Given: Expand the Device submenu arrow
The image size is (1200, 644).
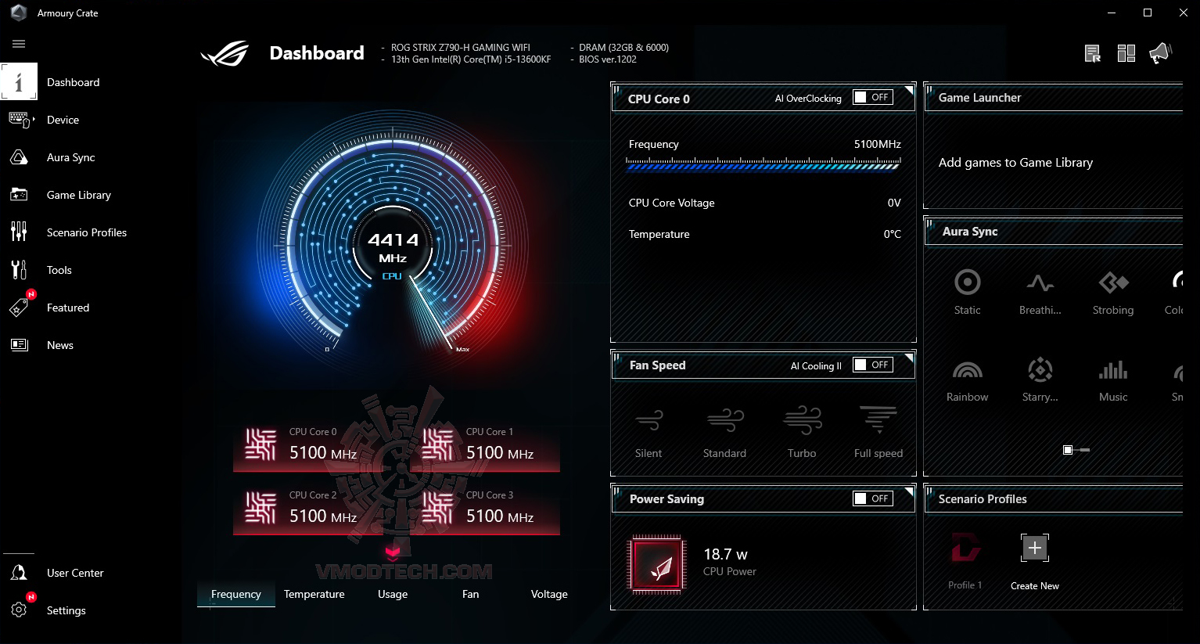Looking at the screenshot, I should click(34, 119).
